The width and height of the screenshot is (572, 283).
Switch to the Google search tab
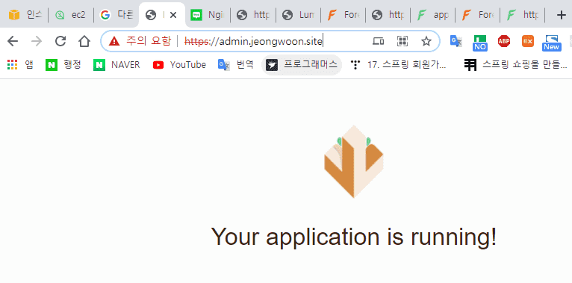point(116,15)
